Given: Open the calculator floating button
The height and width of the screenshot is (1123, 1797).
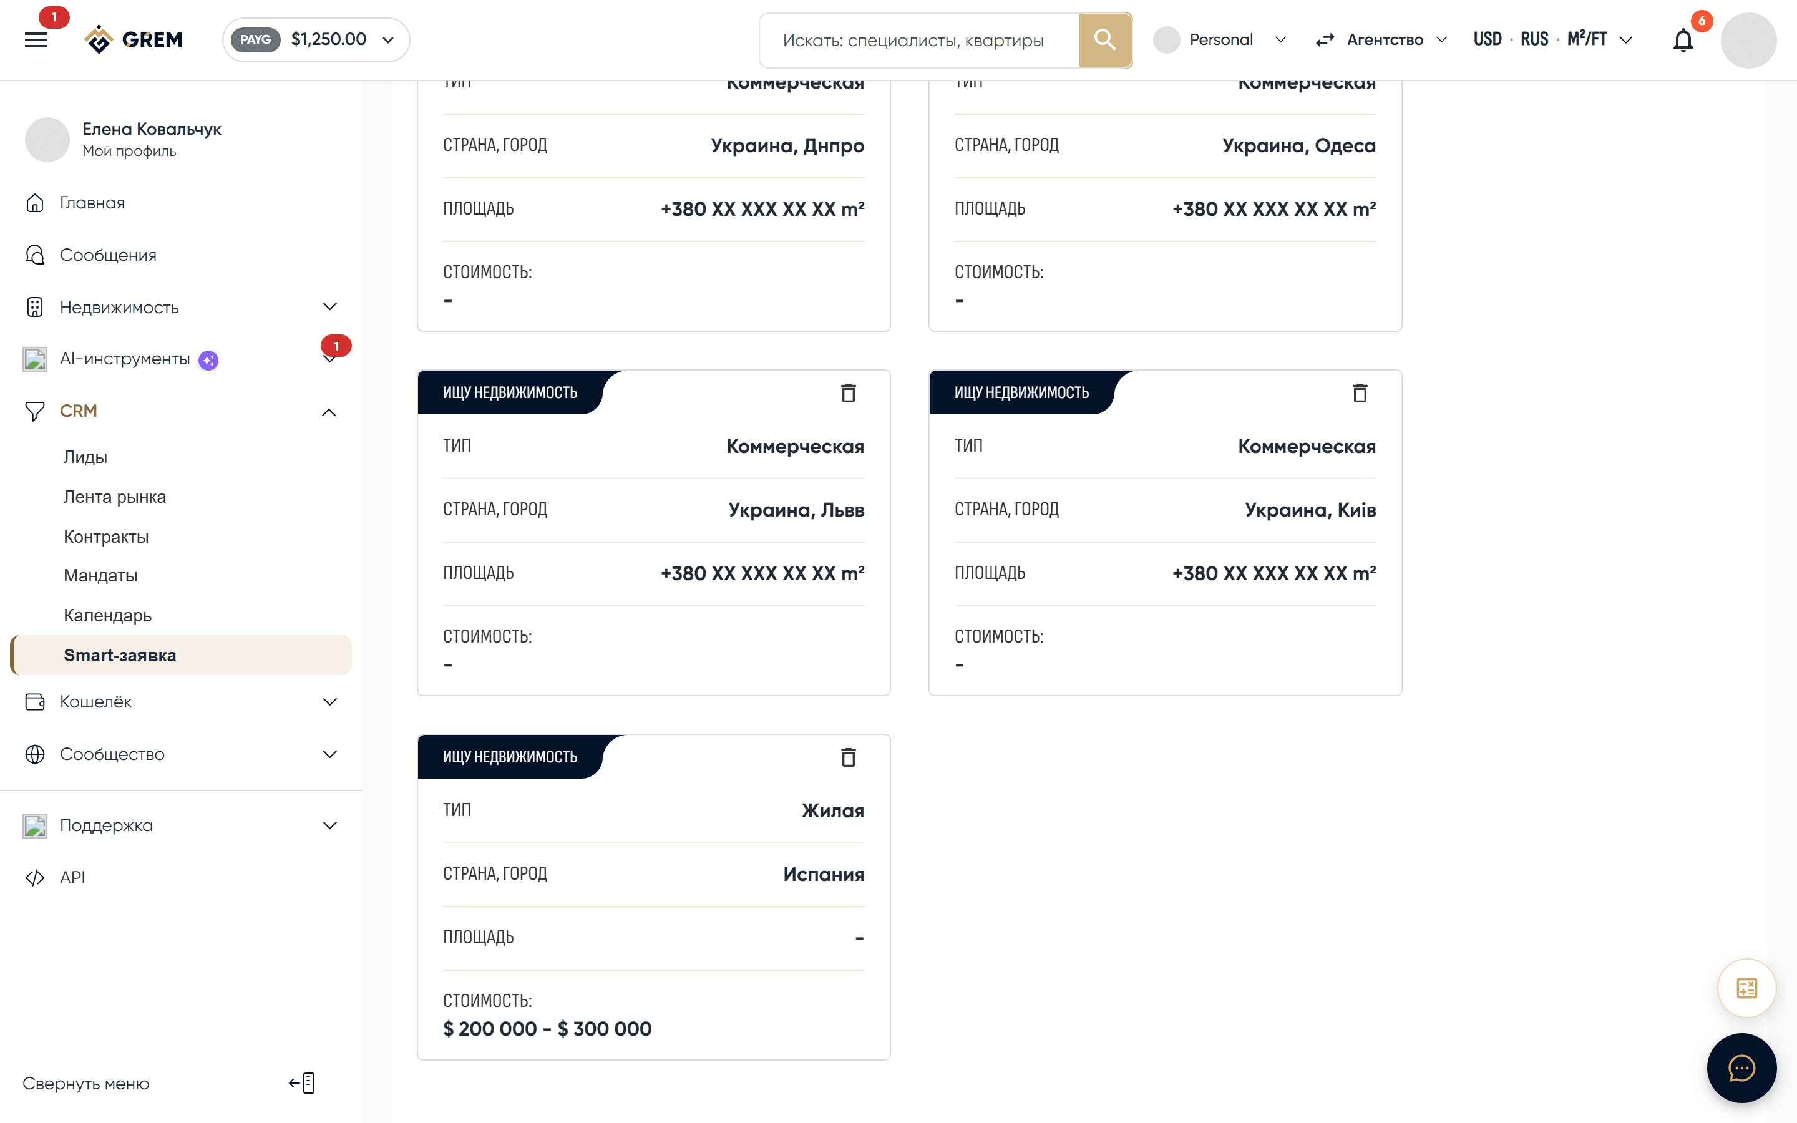Looking at the screenshot, I should (x=1746, y=988).
